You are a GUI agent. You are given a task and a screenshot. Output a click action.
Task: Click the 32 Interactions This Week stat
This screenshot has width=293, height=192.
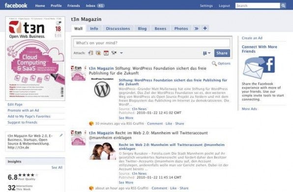[20, 188]
